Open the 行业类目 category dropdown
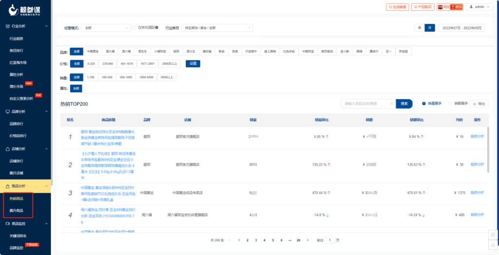Image resolution: width=499 pixels, height=255 pixels. [217, 28]
